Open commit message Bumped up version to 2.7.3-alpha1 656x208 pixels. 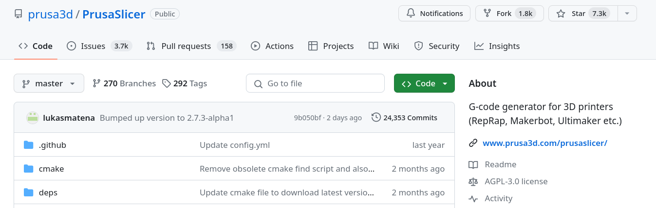167,118
